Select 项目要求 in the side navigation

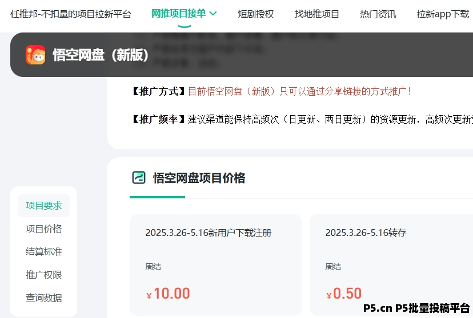tap(44, 206)
